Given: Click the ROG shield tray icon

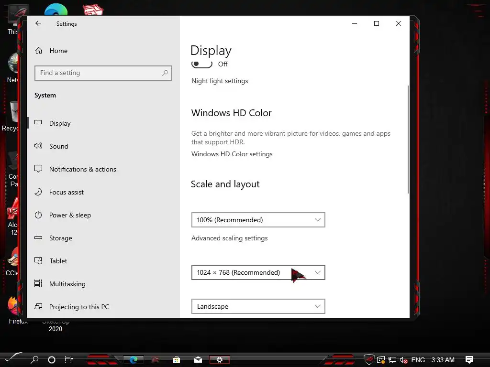Looking at the screenshot, I should pos(369,359).
